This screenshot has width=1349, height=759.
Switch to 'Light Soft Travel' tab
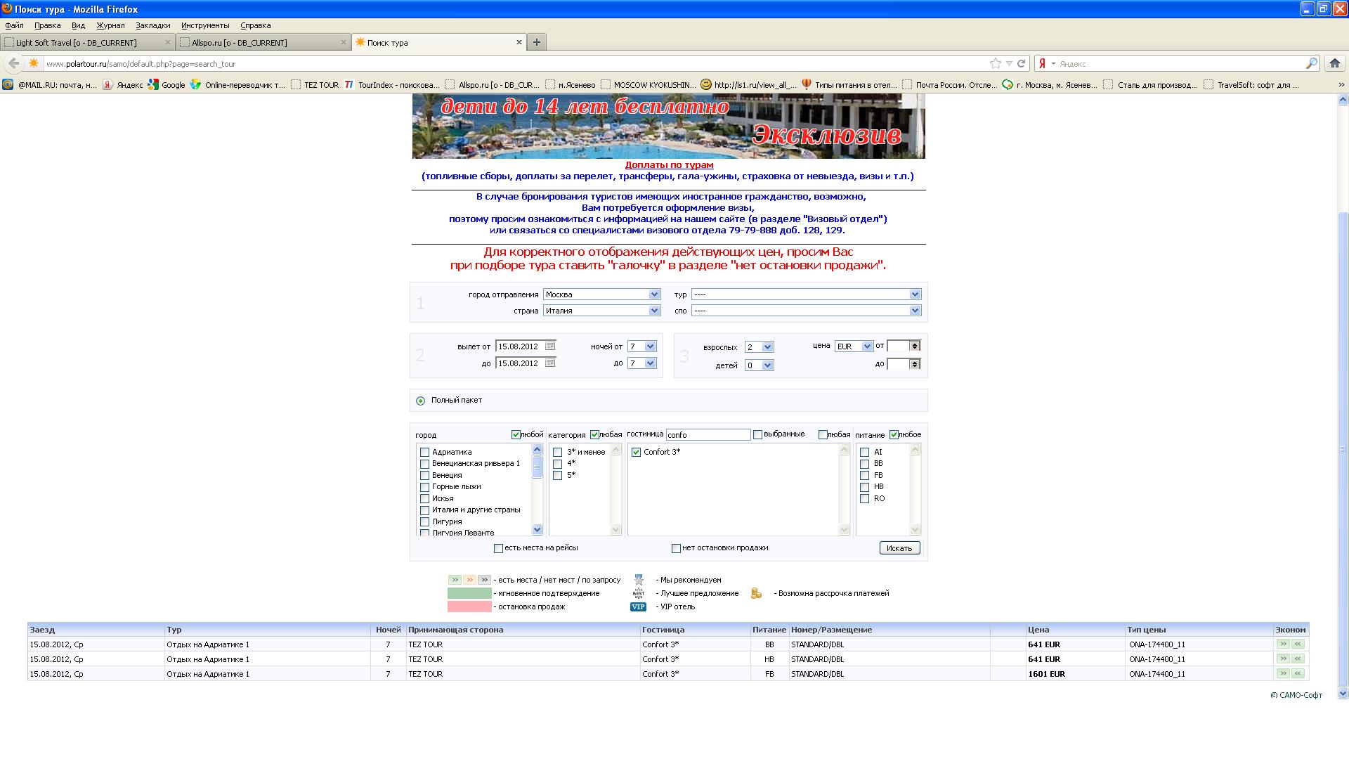tap(77, 42)
